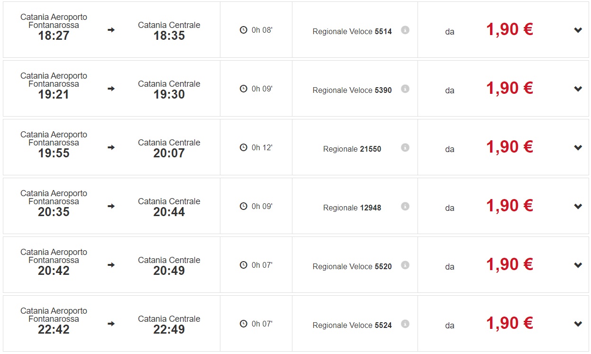Open info icon for Regionale Veloce 5524
The width and height of the screenshot is (591, 354).
[x=405, y=324]
